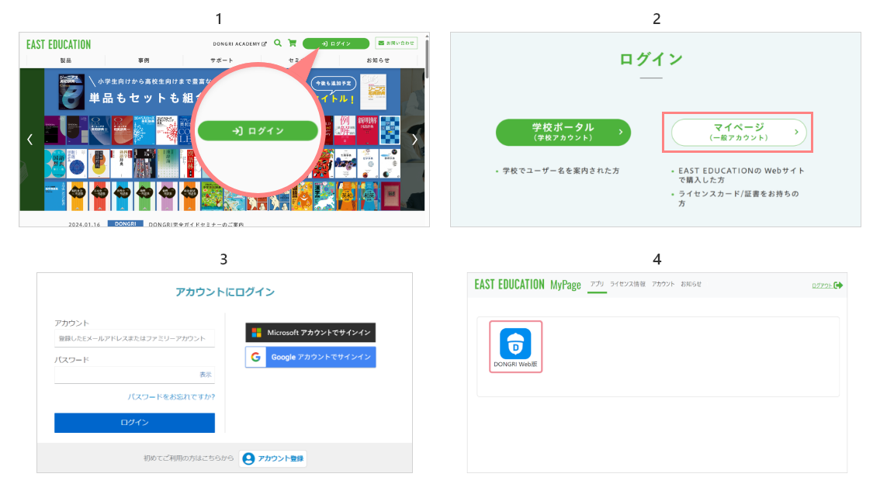Go to previous banner slide arrow

(30, 139)
